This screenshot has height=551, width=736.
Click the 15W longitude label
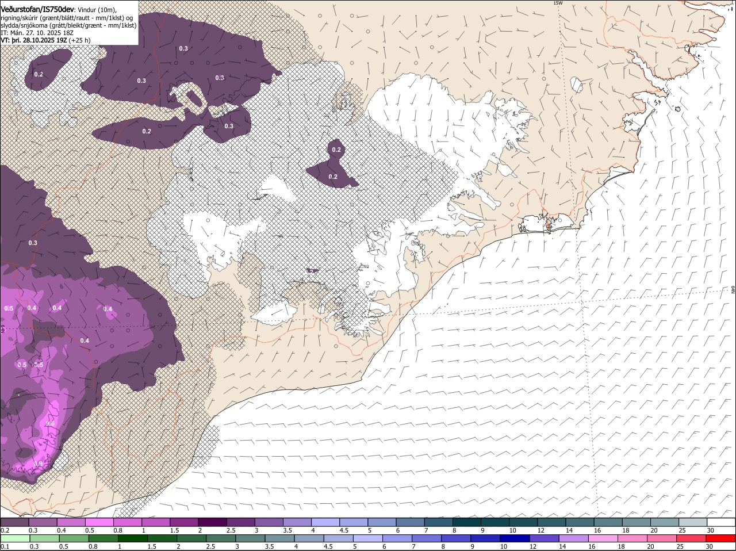557,3
